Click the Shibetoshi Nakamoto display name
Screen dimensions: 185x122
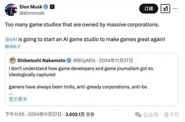click(41, 60)
